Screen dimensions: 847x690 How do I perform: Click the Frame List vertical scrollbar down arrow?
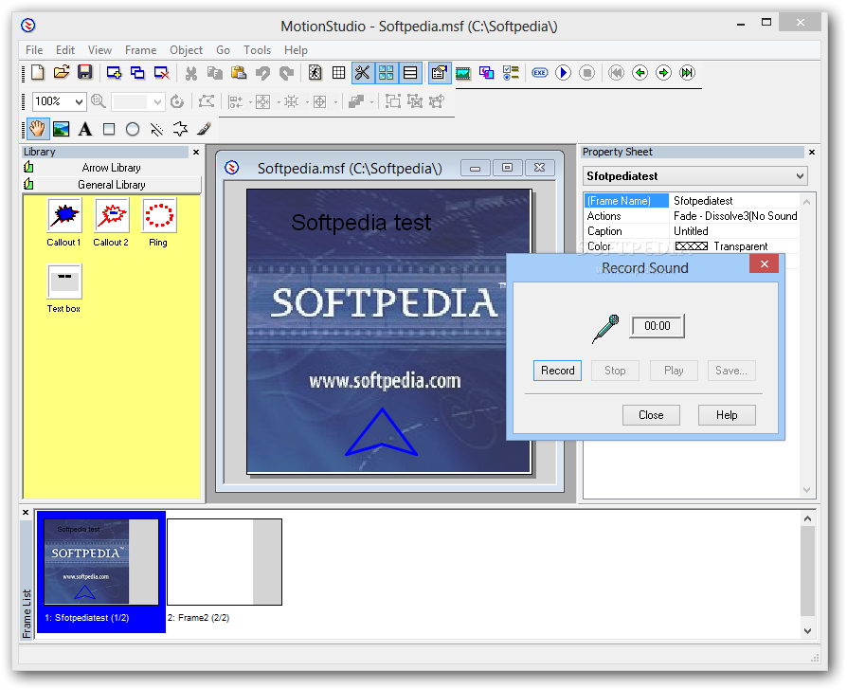click(807, 630)
